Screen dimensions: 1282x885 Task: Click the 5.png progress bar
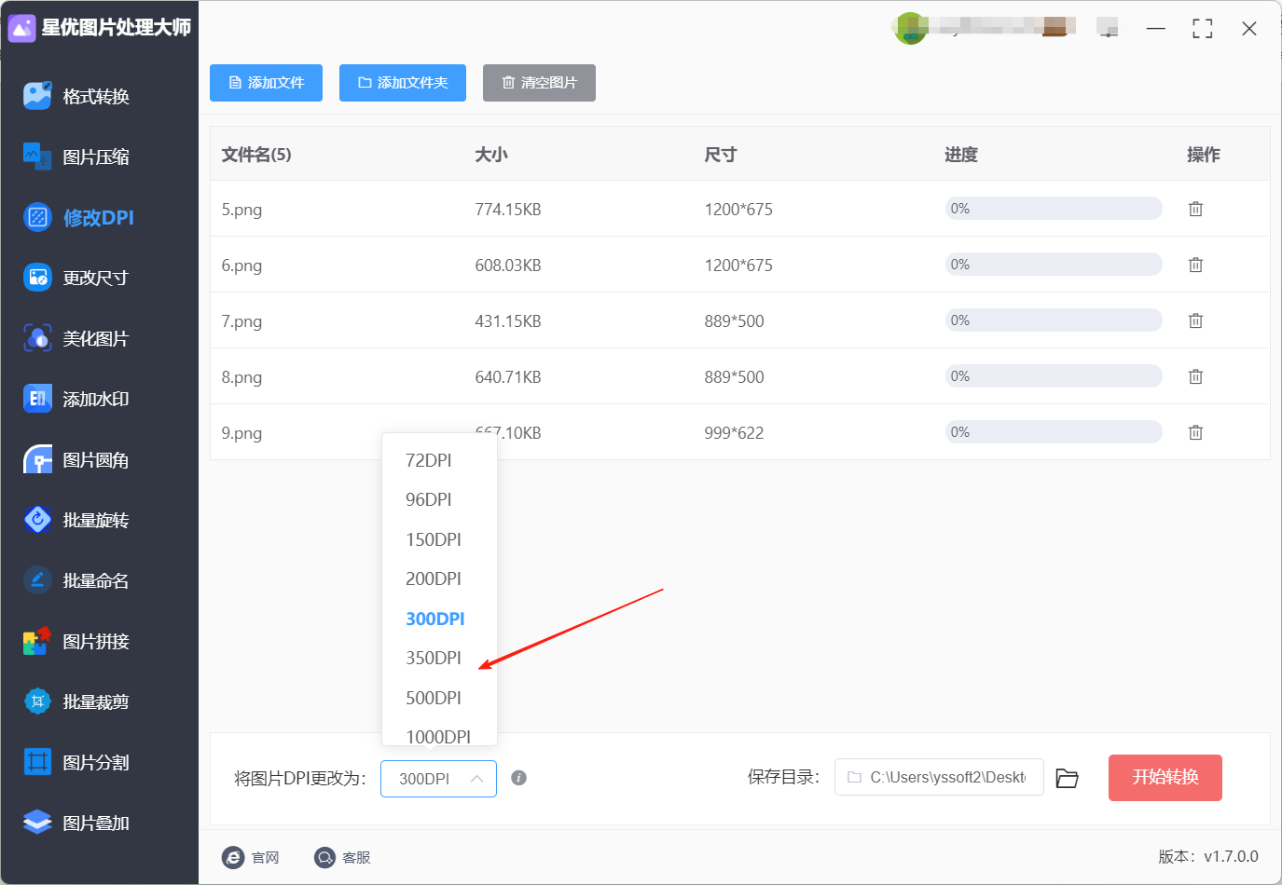(1054, 209)
